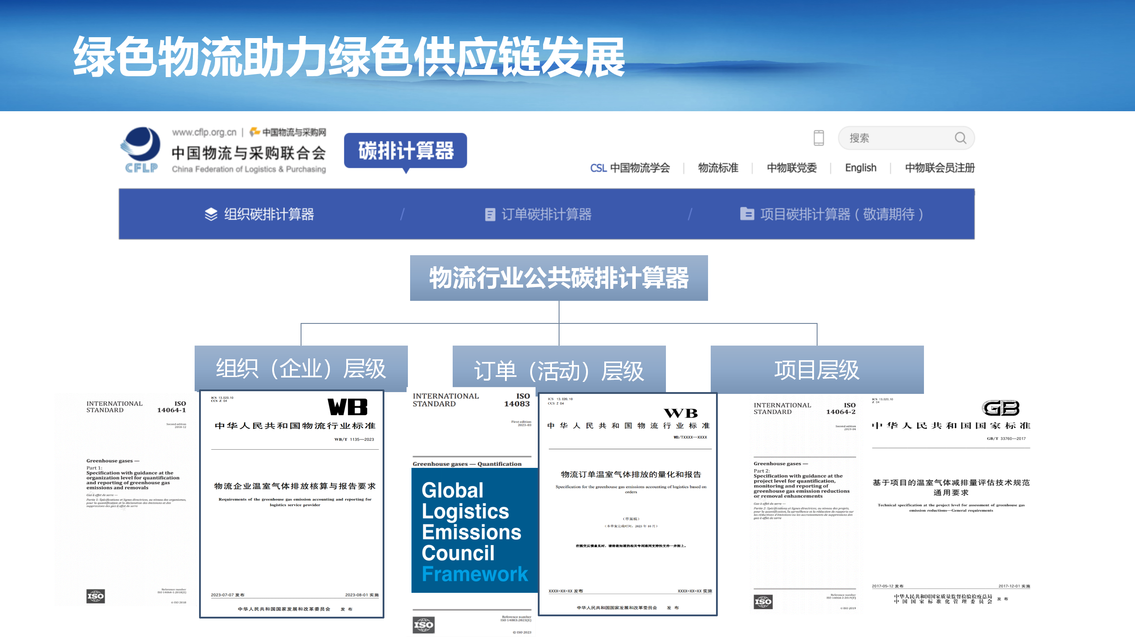
Task: Open the 中物联党委 menu link
Action: pyautogui.click(x=792, y=168)
